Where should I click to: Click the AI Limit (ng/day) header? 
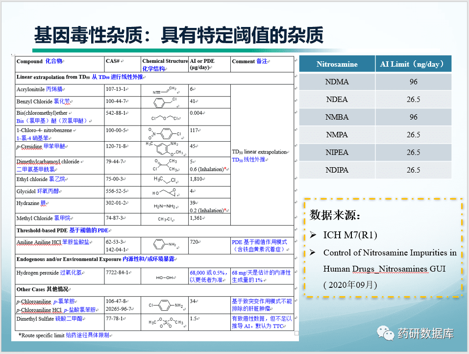click(x=413, y=64)
